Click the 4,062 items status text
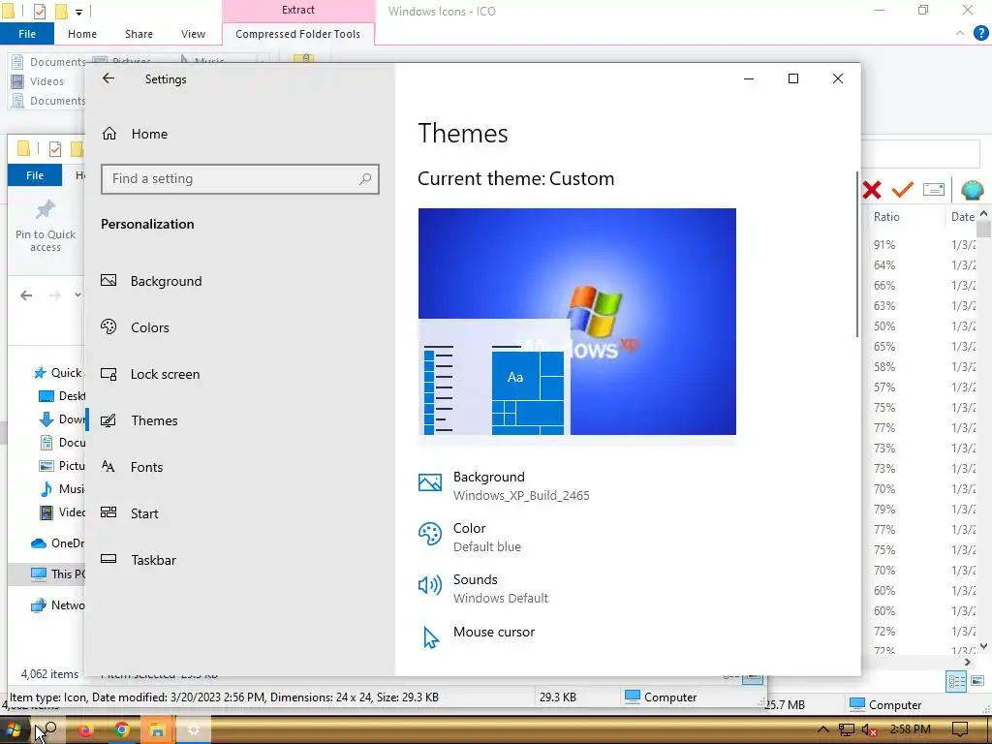Viewport: 992px width, 744px height. pyautogui.click(x=49, y=674)
